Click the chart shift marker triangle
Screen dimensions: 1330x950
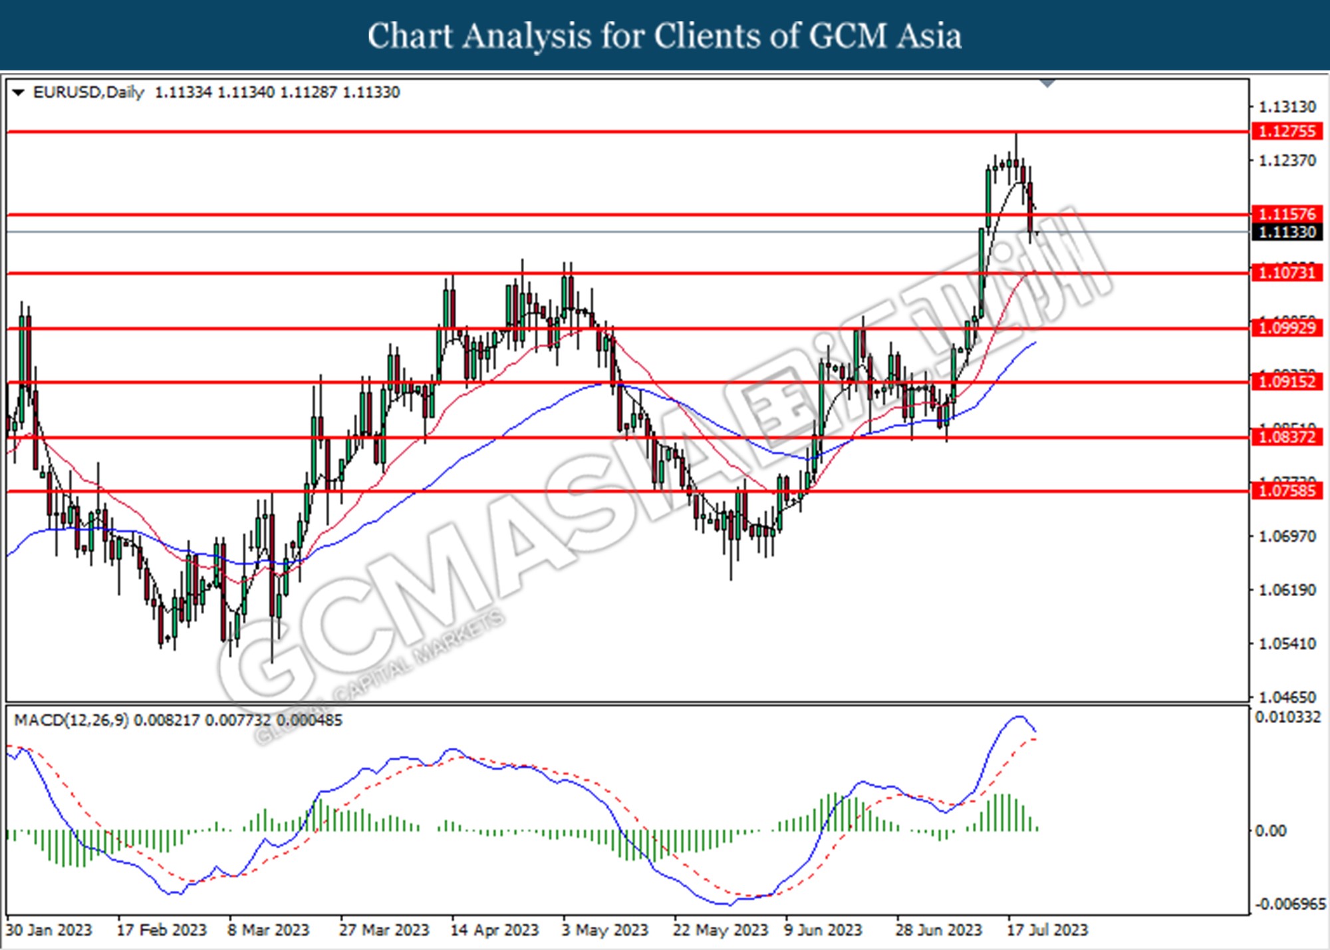coord(1048,84)
